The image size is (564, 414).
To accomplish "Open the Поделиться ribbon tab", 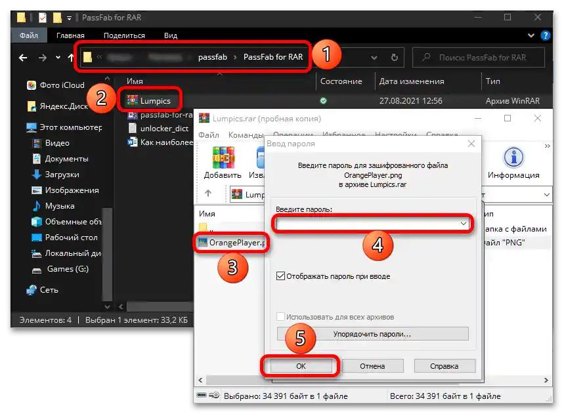I will click(124, 35).
